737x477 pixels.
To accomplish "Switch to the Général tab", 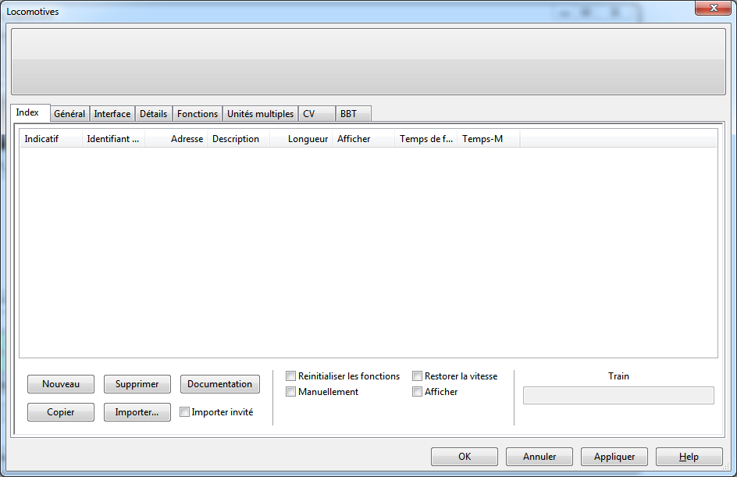I will pyautogui.click(x=69, y=114).
